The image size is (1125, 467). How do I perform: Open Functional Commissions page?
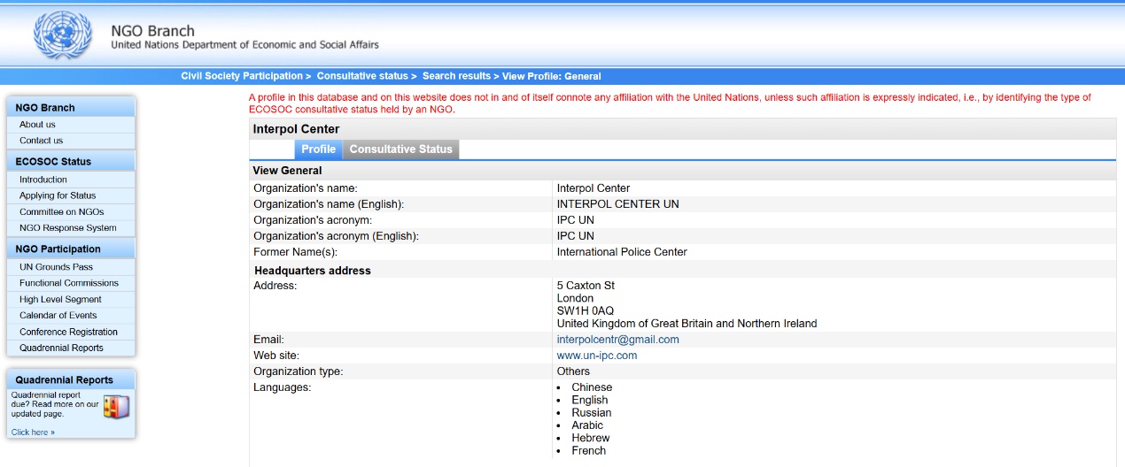point(68,283)
